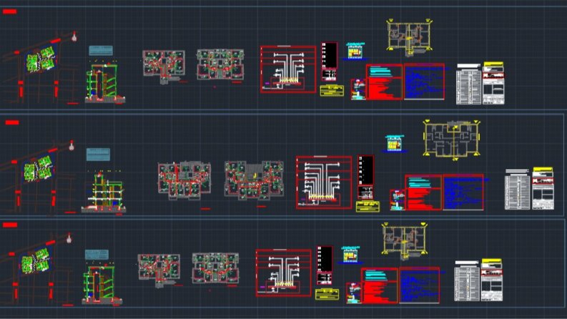Select the white schedule table in bottom row
Image resolution: width=567 pixels, height=319 pixels.
(x=467, y=281)
